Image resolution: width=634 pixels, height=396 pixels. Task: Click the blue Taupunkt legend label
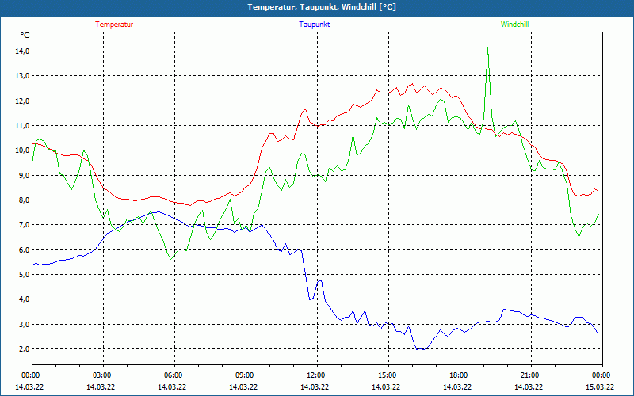(314, 25)
